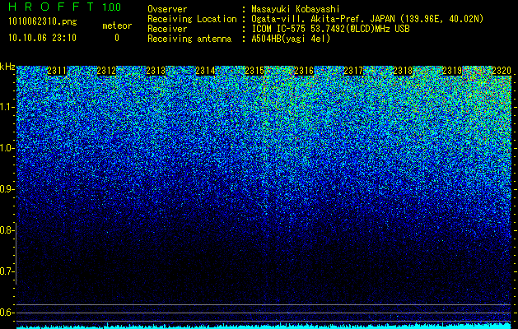Click the date stamp 10.10.06 23:10

42,38
